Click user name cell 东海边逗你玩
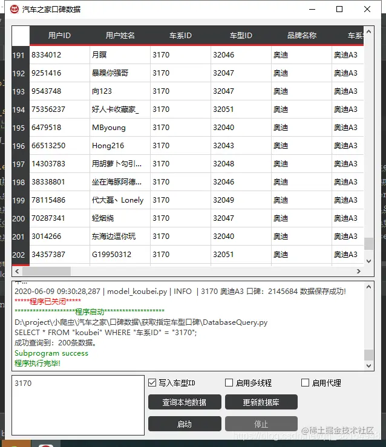This screenshot has height=447, width=386. [x=120, y=237]
